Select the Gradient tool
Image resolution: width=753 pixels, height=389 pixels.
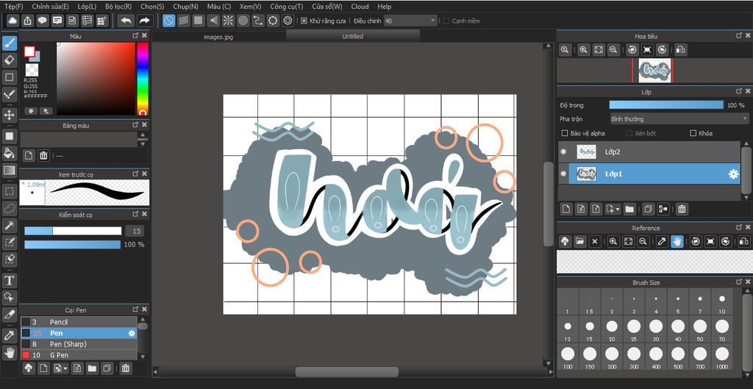pos(9,170)
